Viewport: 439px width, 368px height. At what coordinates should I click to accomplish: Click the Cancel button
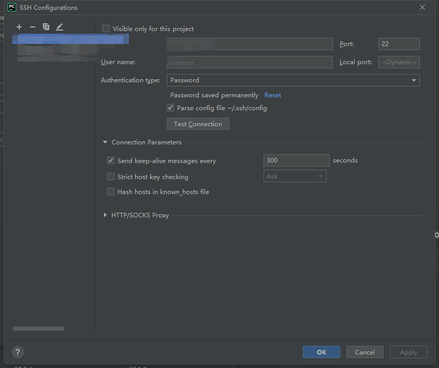tap(365, 352)
